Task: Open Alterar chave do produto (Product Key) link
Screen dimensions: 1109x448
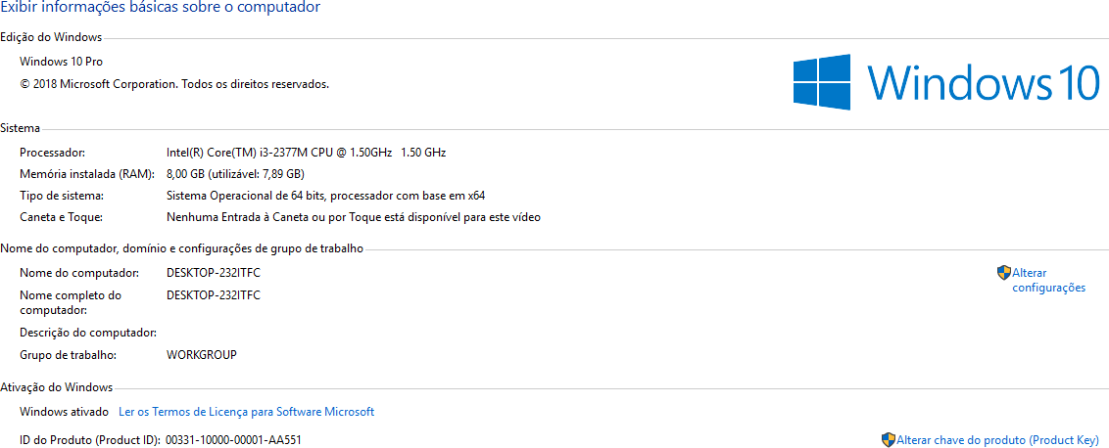Action: point(998,439)
